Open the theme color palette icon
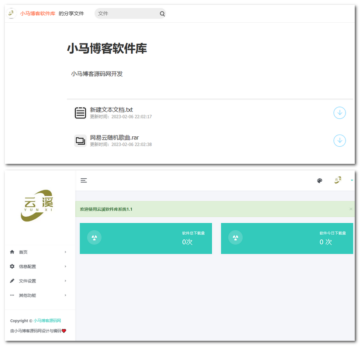Screen dimensions: 360x346 [x=320, y=180]
